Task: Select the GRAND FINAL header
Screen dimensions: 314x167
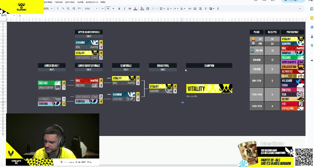Action: pos(163,65)
